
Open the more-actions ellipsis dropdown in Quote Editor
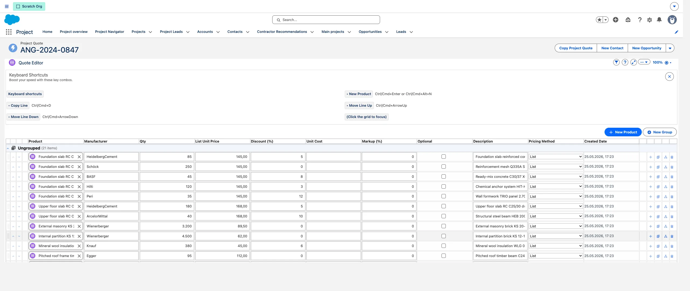[644, 62]
